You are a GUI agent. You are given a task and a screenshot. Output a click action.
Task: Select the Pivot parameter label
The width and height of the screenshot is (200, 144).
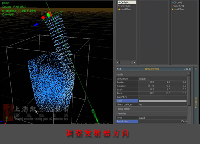pyautogui.click(x=120, y=93)
